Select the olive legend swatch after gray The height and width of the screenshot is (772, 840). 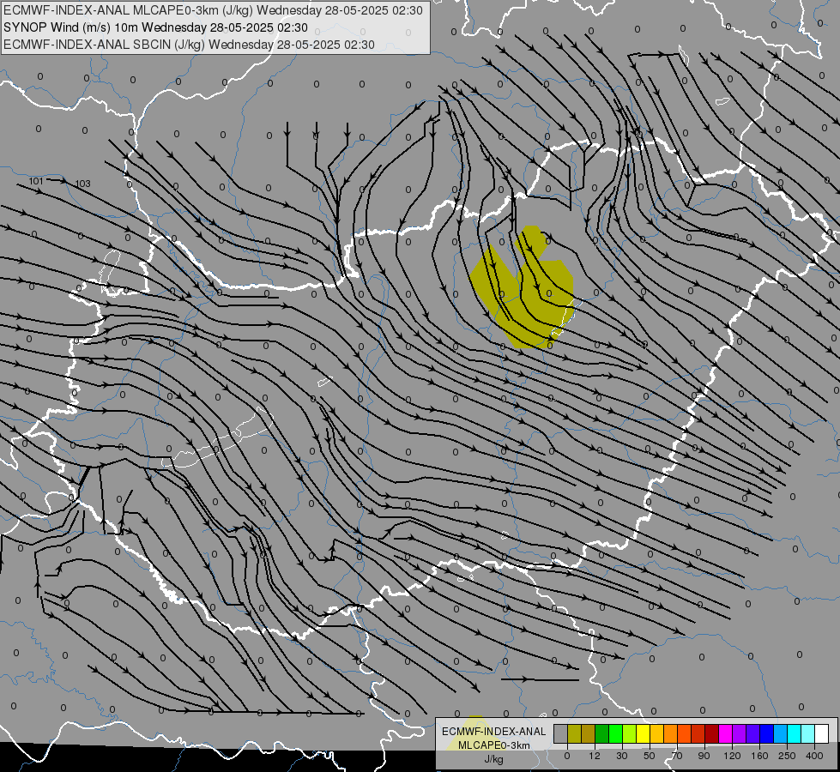[575, 733]
